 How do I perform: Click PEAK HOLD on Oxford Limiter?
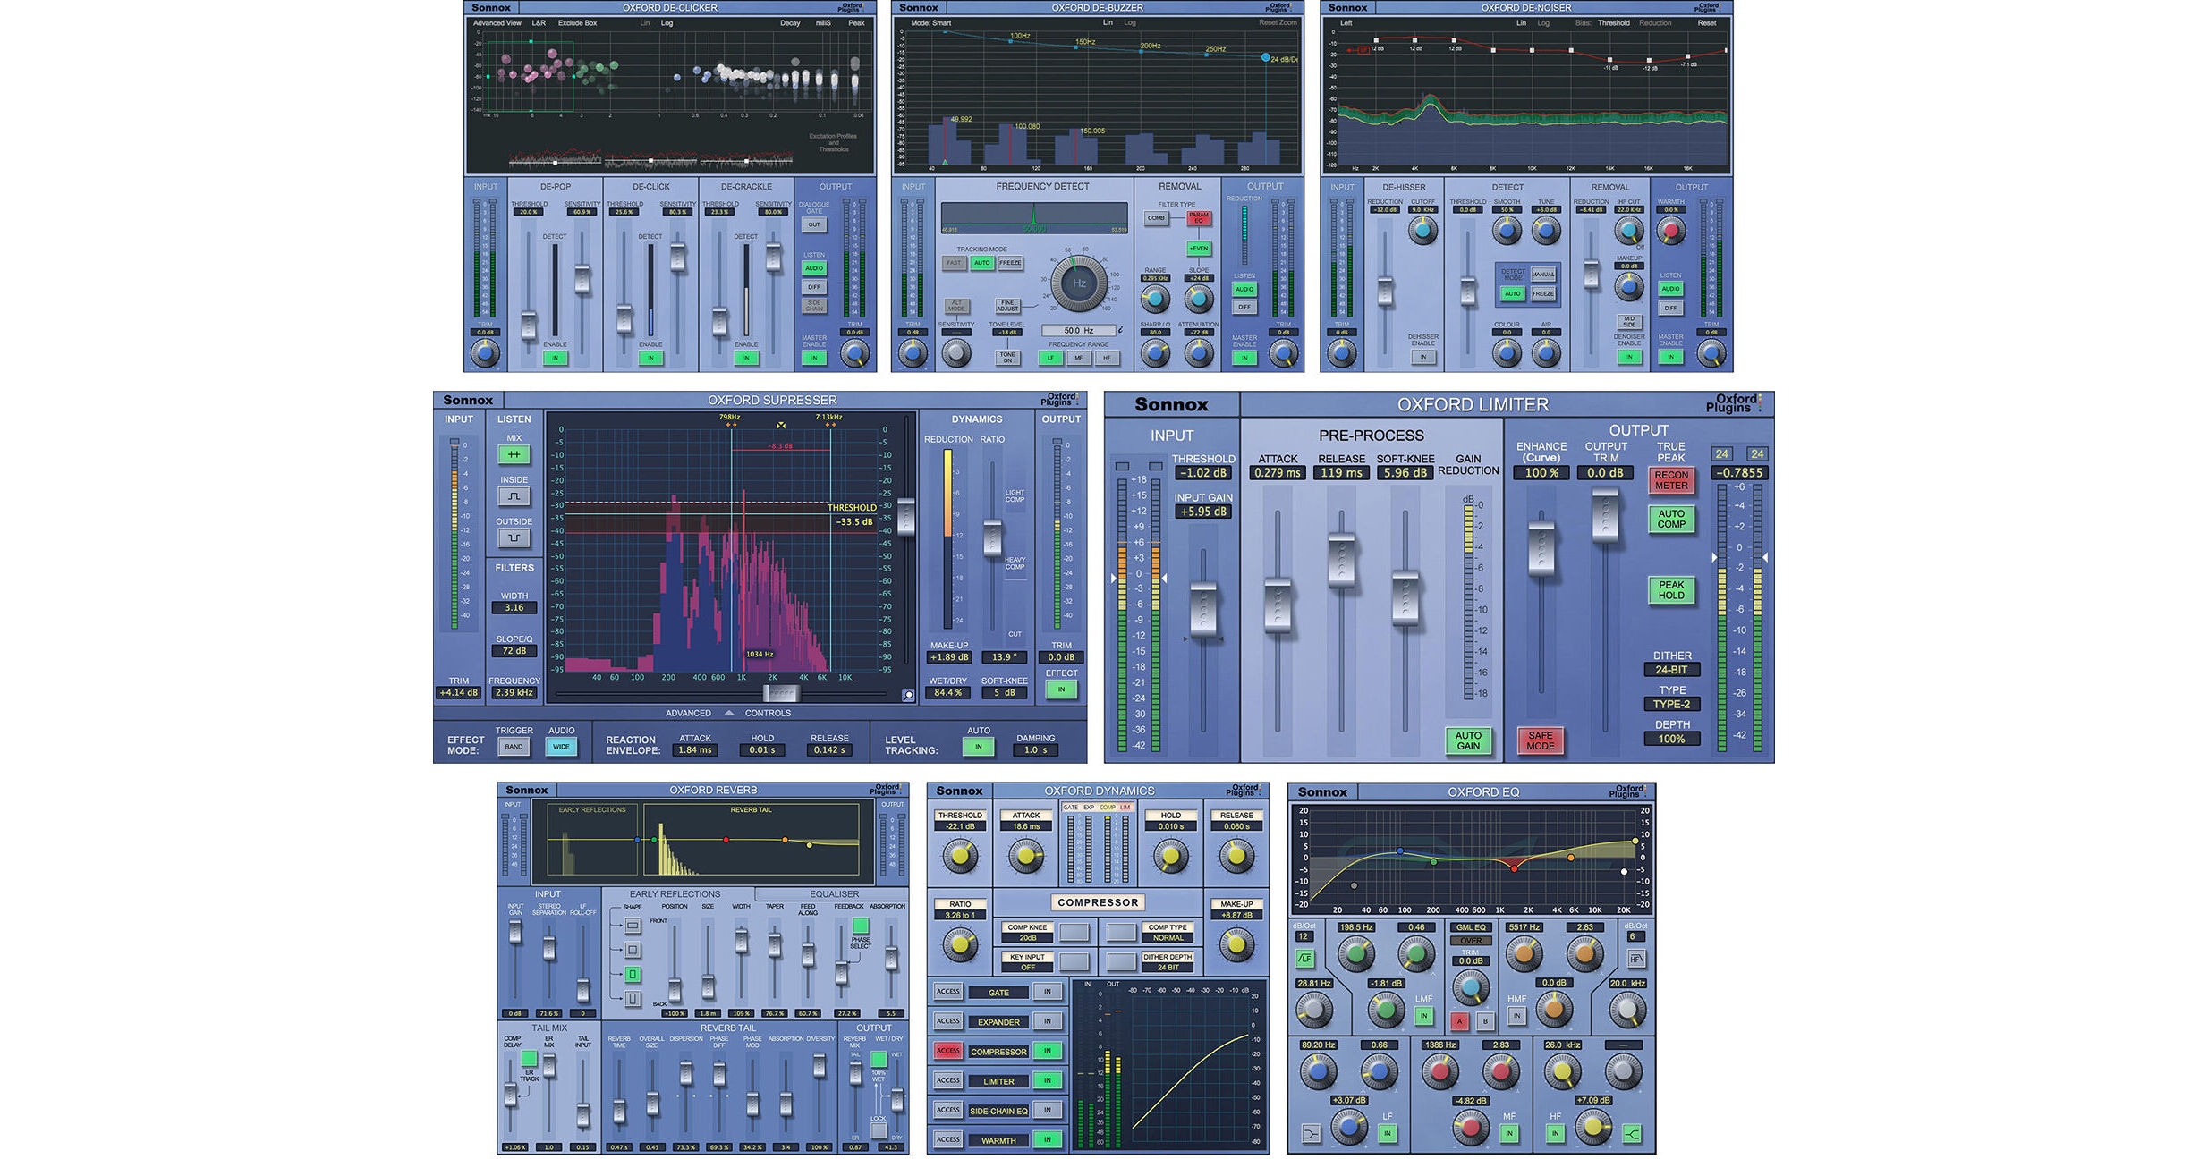tap(1671, 590)
